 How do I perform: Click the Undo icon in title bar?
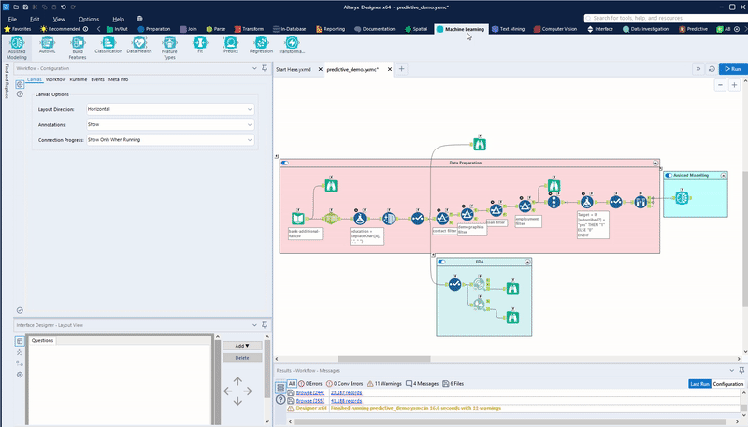tap(63, 7)
